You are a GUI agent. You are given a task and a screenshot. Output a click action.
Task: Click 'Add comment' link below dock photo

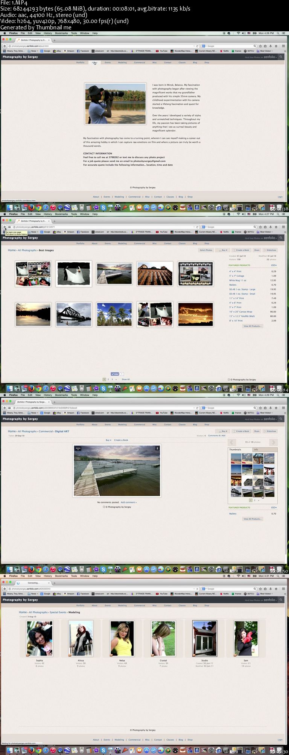[129, 502]
